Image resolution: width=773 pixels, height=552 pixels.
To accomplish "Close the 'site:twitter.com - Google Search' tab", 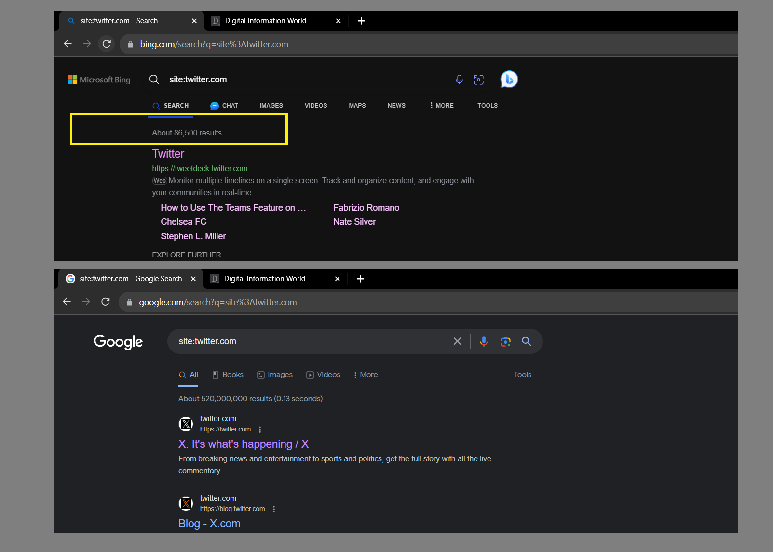I will [193, 279].
